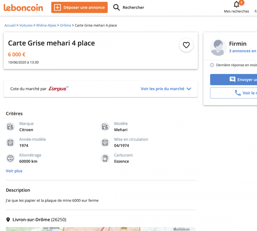Click the phone icon in Voir le numéro
This screenshot has width=257, height=231.
(238, 93)
